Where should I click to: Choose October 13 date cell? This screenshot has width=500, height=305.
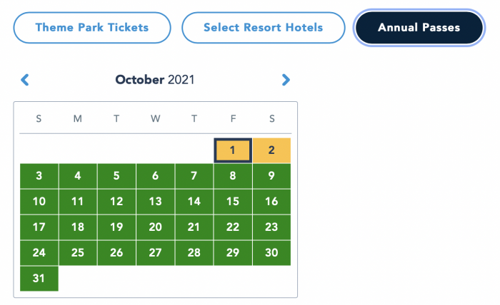tap(155, 202)
